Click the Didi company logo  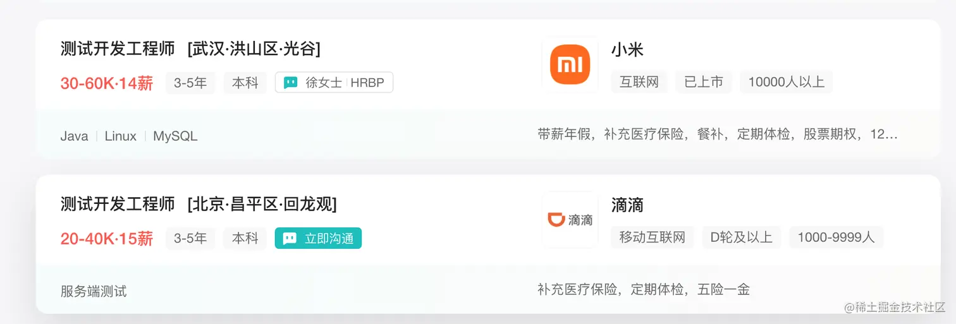click(x=570, y=219)
